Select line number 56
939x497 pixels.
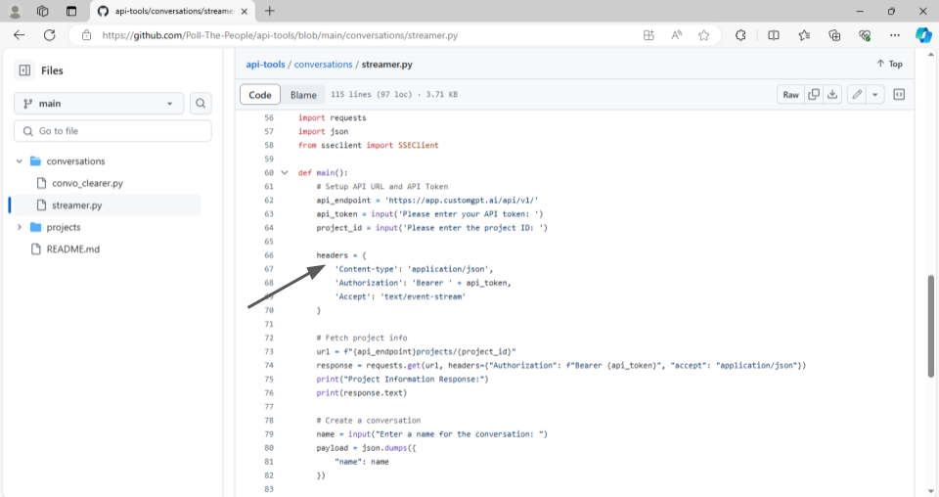point(269,117)
